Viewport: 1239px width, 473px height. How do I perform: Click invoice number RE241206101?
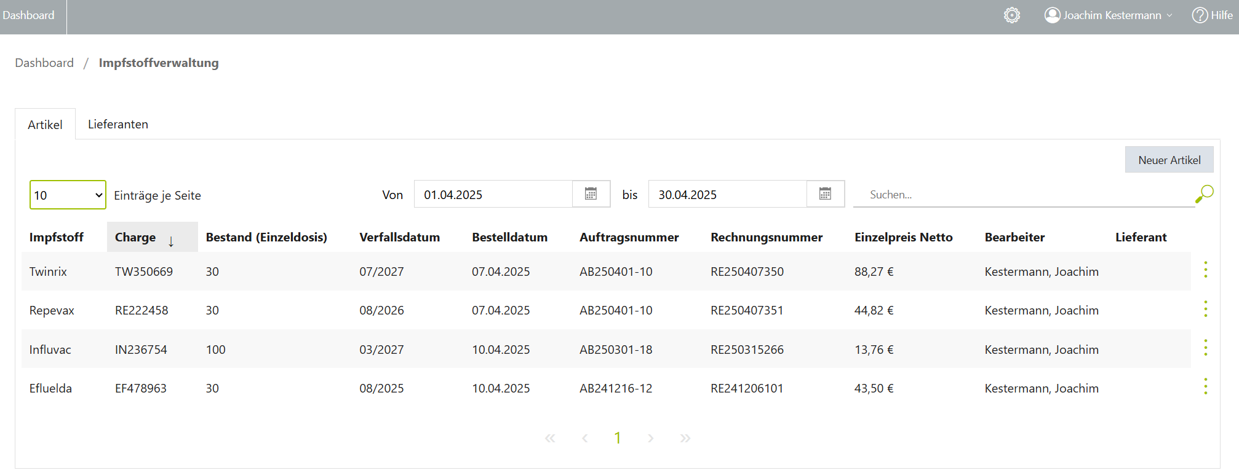click(747, 388)
